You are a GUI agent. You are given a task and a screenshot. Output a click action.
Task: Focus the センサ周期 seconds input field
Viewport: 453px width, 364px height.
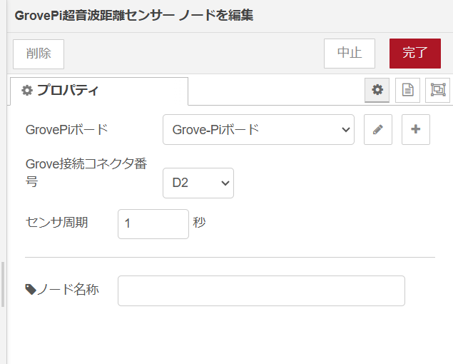pos(153,224)
